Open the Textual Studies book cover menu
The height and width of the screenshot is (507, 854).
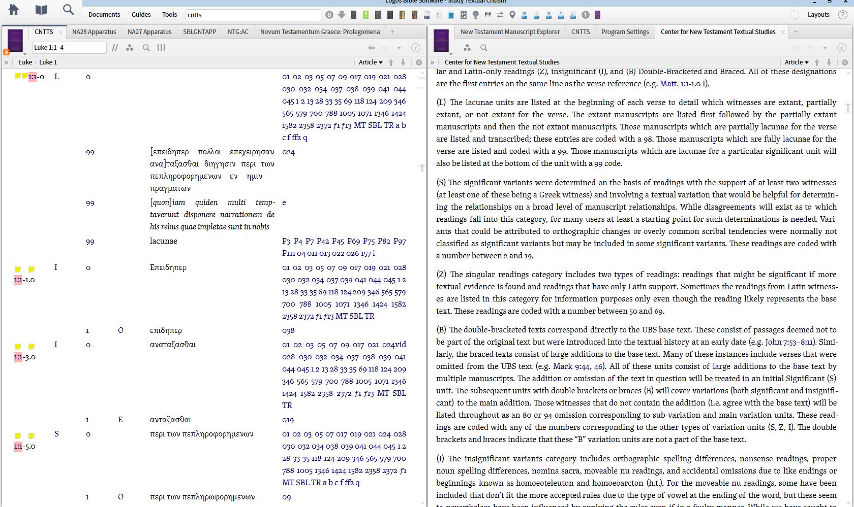click(x=441, y=41)
